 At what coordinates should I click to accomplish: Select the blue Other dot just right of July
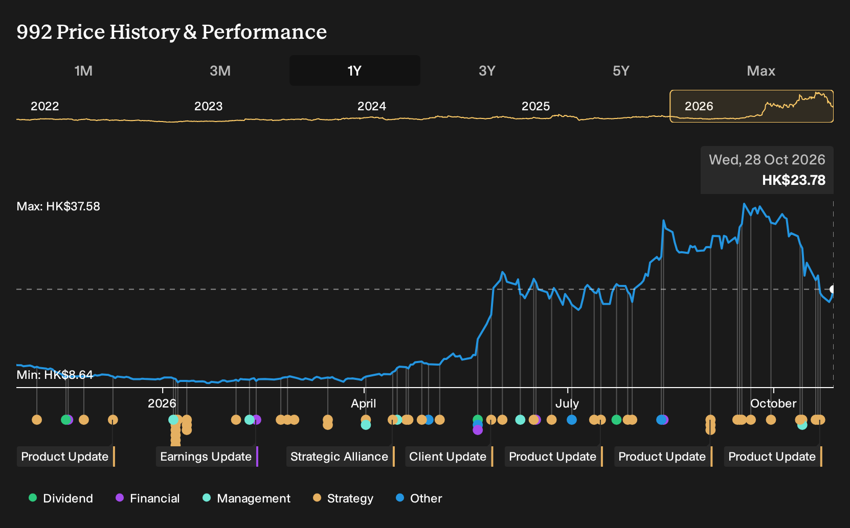click(572, 420)
